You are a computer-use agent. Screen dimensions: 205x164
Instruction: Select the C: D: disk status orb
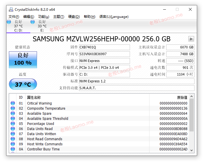pos(9,22)
